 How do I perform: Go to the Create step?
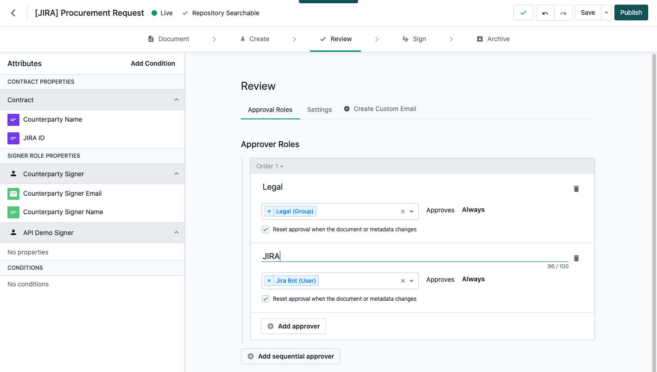coord(254,39)
